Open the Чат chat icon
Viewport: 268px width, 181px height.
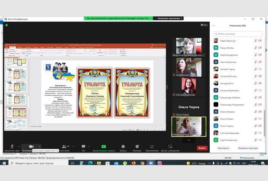83,147
